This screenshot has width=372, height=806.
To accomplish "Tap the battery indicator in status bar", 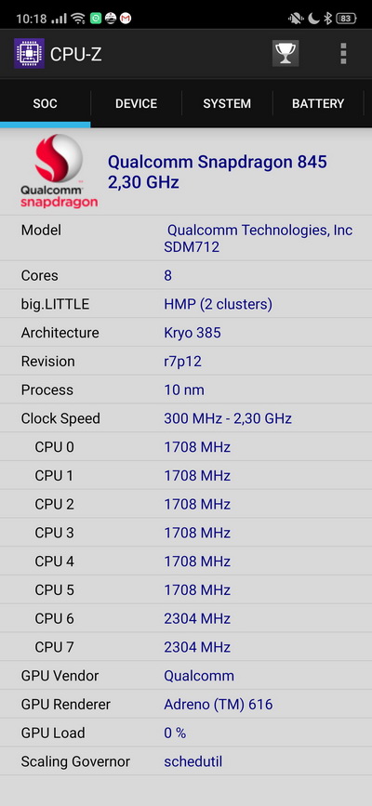I will 346,19.
